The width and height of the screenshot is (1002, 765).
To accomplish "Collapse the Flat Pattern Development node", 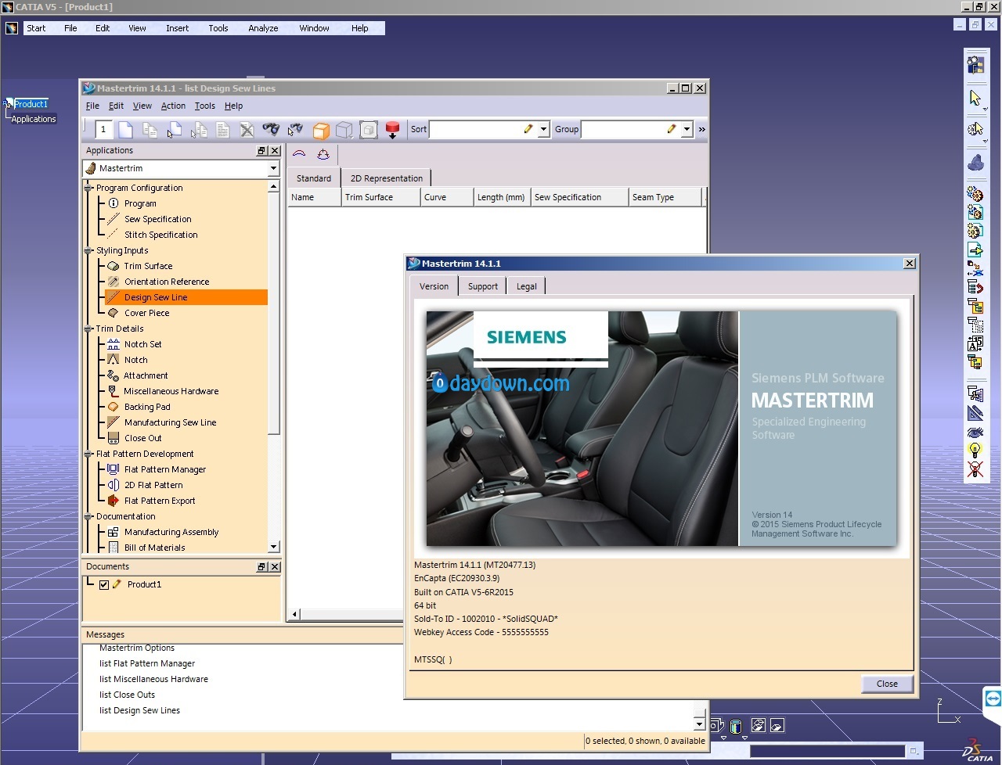I will point(88,454).
